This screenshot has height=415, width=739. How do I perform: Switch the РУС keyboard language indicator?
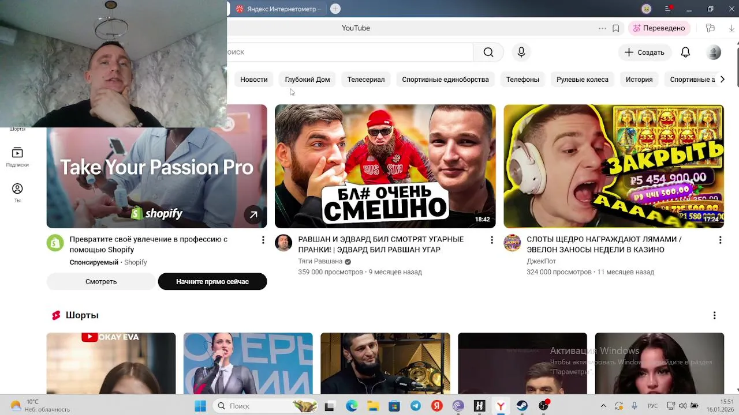[652, 406]
